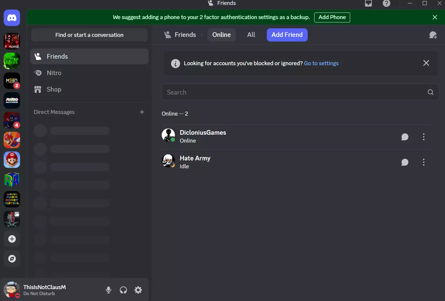Open the RetroAchievements RA server icon
The image size is (445, 301).
point(12,179)
